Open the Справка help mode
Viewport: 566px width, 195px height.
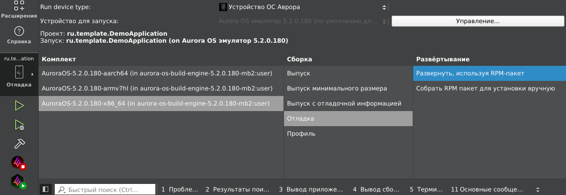(19, 35)
